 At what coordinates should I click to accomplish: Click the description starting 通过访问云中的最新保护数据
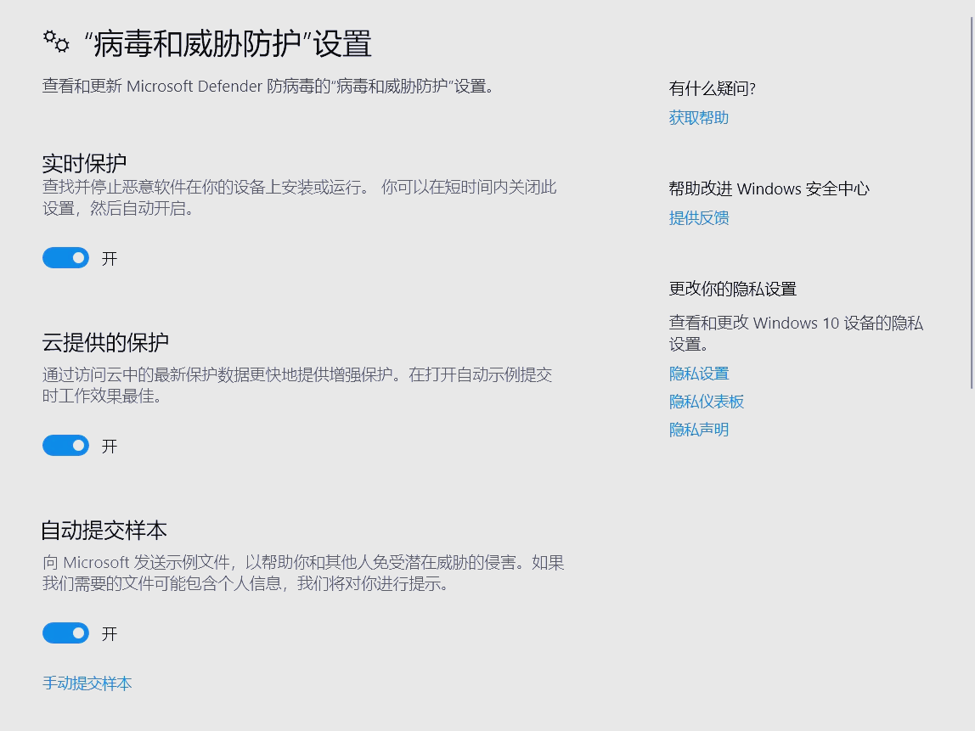tap(297, 385)
